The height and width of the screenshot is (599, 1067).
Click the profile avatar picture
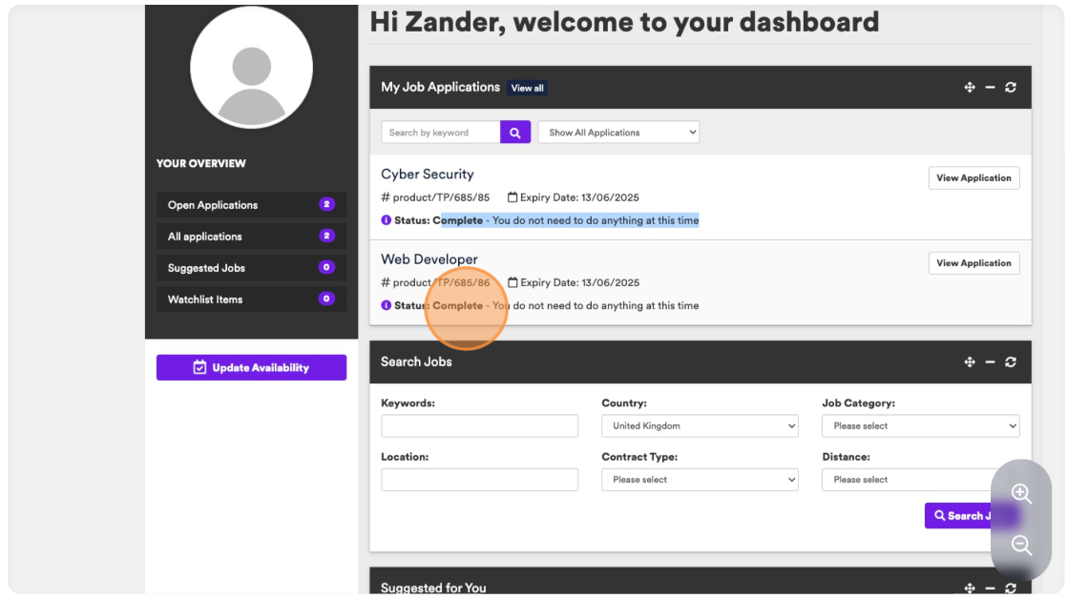(251, 67)
